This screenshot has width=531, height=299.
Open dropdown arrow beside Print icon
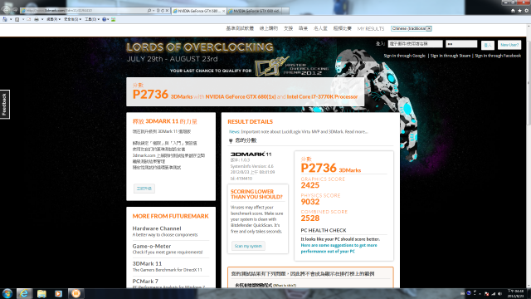tap(42, 19)
